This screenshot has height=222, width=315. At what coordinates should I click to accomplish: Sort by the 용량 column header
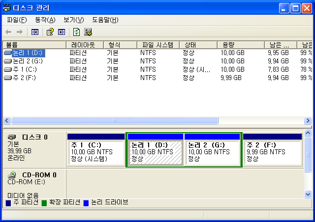tap(241, 45)
